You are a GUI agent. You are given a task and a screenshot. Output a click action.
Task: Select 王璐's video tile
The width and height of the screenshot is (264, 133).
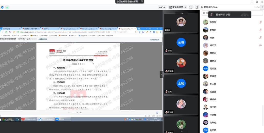coord(181,83)
